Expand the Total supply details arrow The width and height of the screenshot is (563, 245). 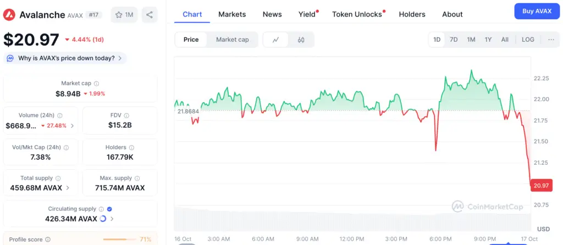pos(68,188)
